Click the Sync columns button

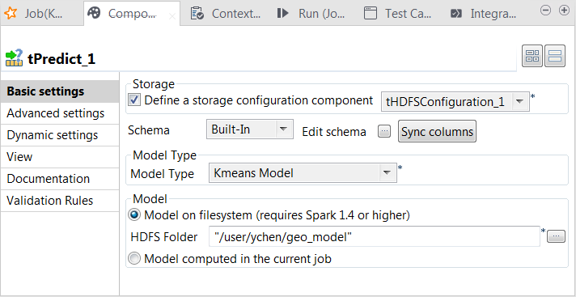(437, 131)
